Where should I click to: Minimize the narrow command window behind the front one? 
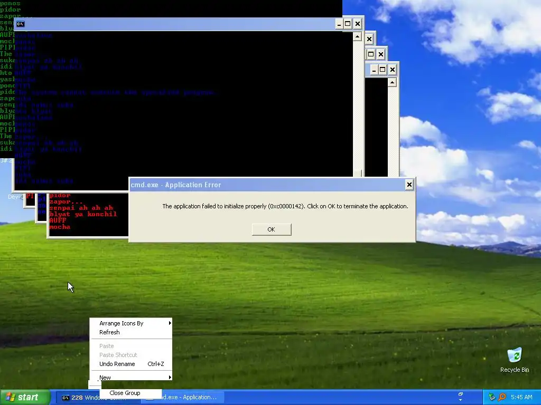point(374,70)
